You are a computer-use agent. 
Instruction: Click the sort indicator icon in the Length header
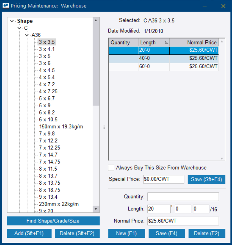pos(166,43)
